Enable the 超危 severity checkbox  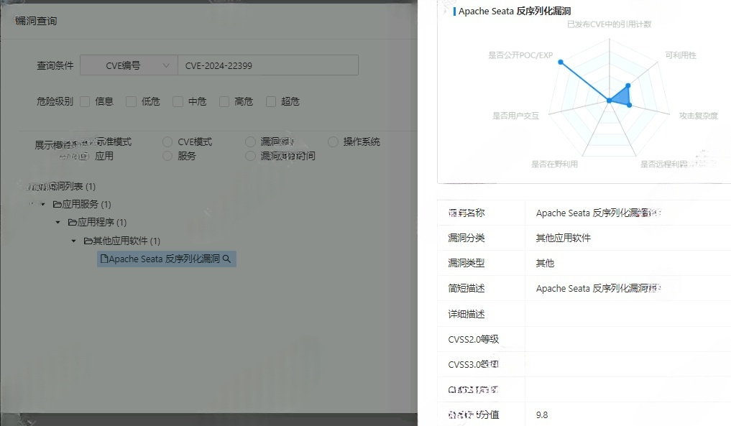[x=270, y=101]
